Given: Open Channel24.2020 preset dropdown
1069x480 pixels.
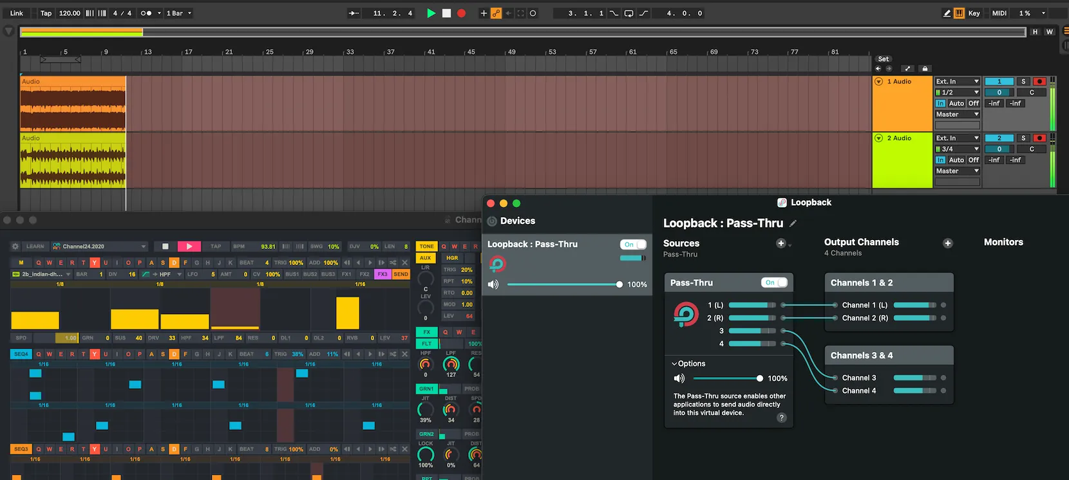Looking at the screenshot, I should pyautogui.click(x=100, y=246).
